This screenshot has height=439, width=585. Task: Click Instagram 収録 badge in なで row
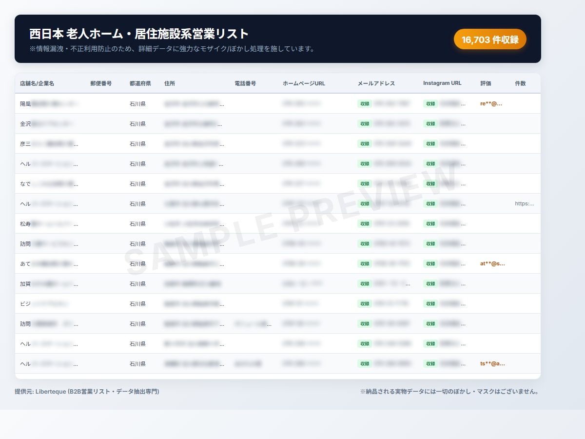tap(430, 184)
